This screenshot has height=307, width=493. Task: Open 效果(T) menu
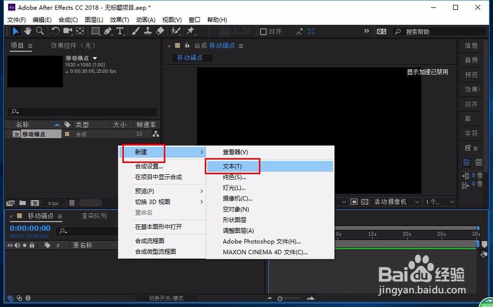pyautogui.click(x=119, y=20)
